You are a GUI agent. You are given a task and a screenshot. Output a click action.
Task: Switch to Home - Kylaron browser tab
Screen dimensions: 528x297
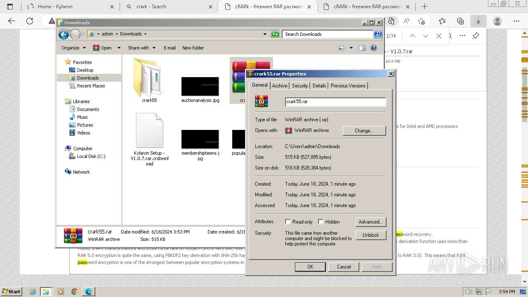tap(70, 7)
